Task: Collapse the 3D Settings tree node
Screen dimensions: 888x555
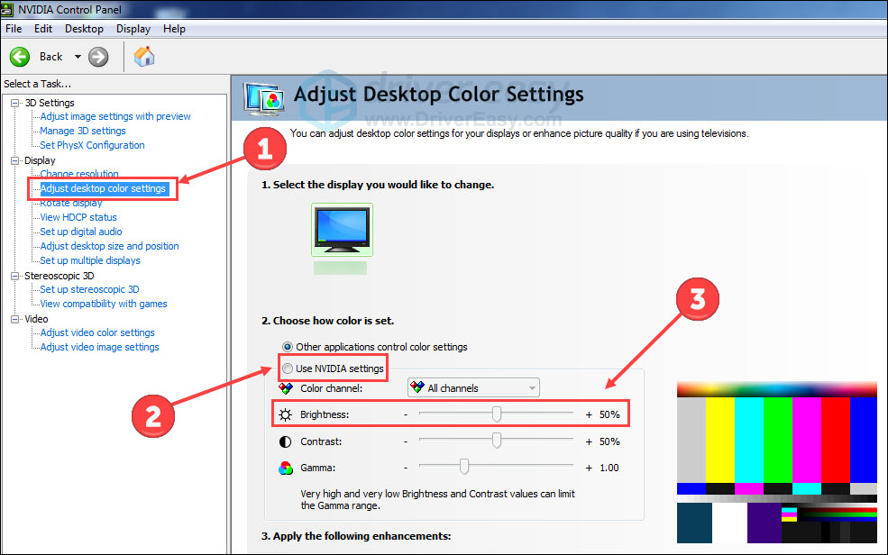Action: tap(15, 103)
